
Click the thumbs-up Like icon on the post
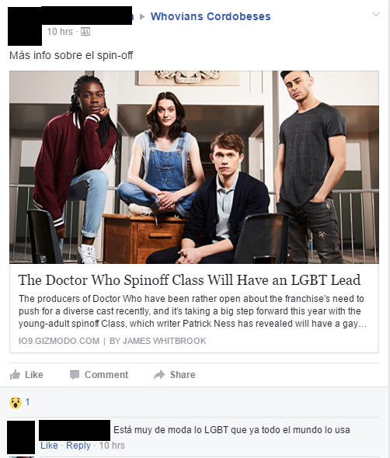click(15, 374)
